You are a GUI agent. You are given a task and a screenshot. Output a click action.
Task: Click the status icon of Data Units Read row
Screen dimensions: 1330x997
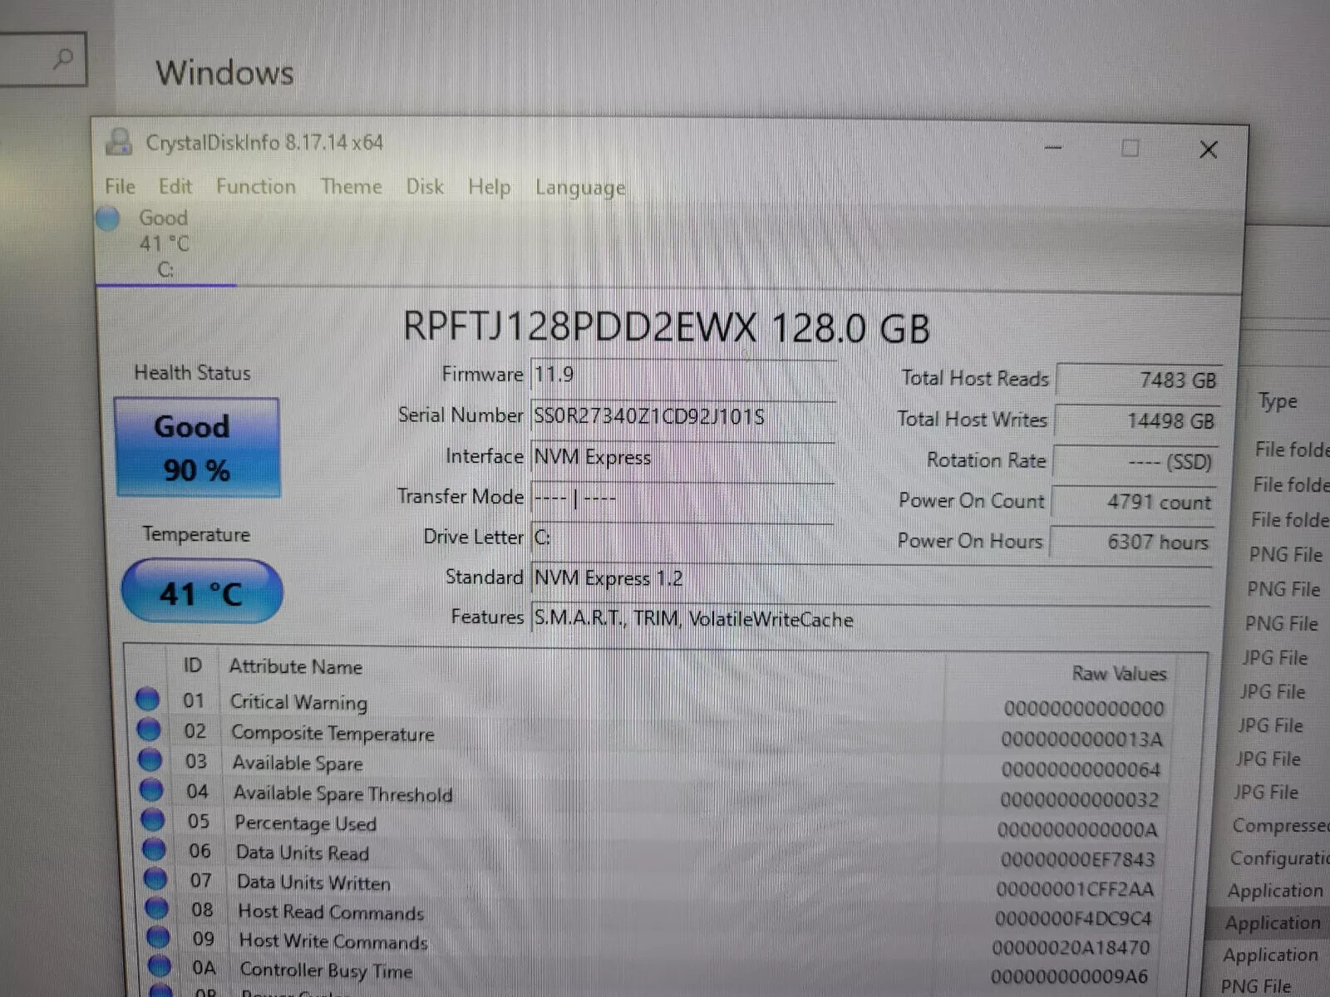(x=154, y=849)
